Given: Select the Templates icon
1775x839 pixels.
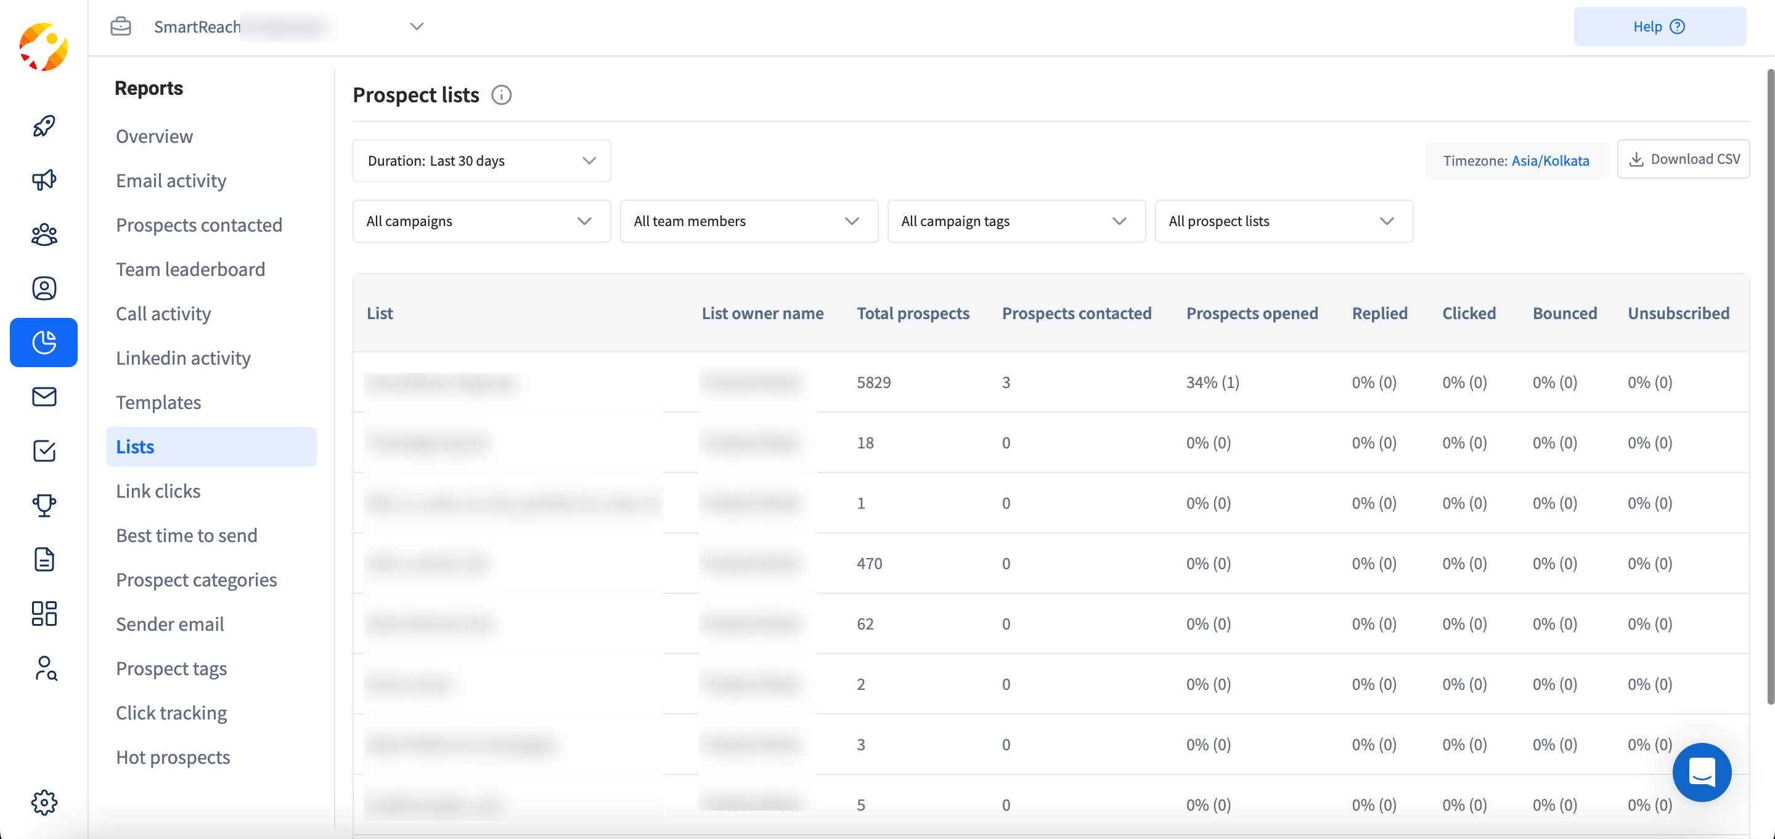Looking at the screenshot, I should (x=45, y=560).
